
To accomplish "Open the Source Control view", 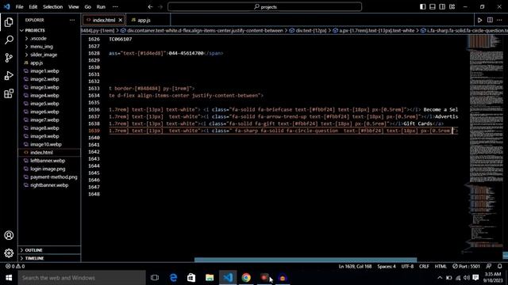I will pos(9,58).
